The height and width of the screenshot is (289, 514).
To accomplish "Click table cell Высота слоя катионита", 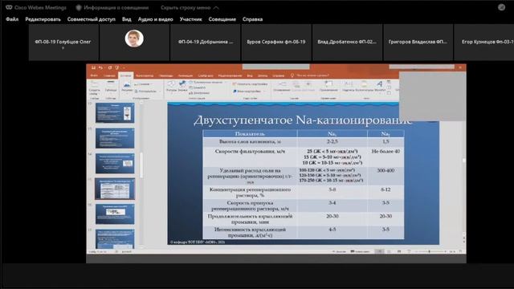I will point(250,142).
